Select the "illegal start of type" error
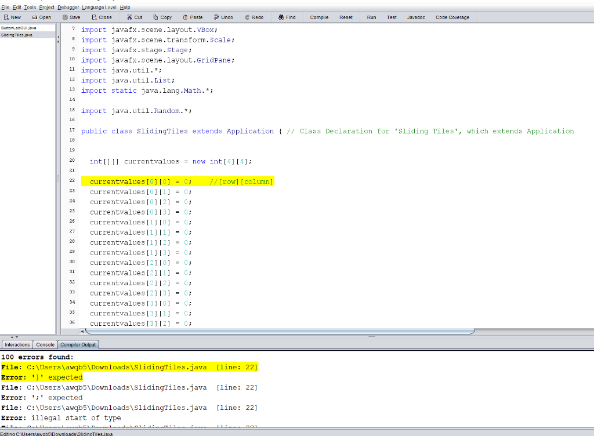The height and width of the screenshot is (436, 594). tap(61, 418)
